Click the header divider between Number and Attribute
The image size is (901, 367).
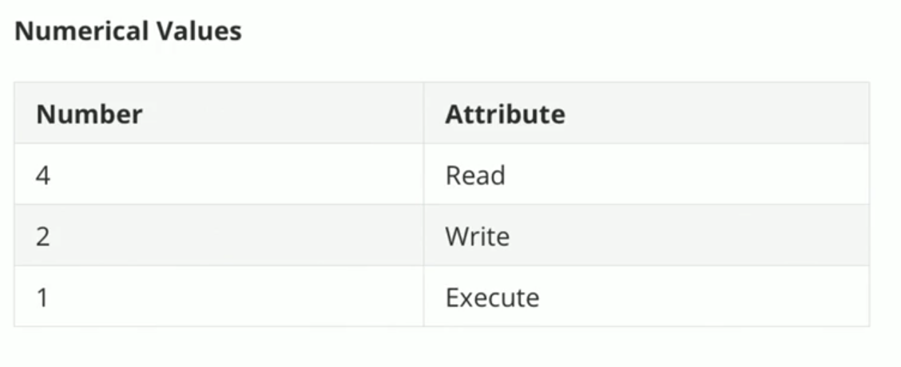tap(423, 114)
